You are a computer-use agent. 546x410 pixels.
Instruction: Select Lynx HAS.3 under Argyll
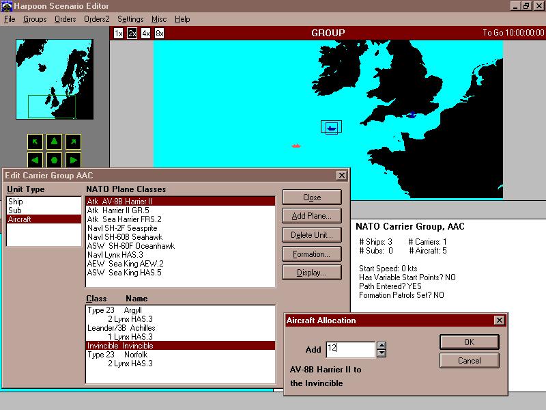(180, 319)
